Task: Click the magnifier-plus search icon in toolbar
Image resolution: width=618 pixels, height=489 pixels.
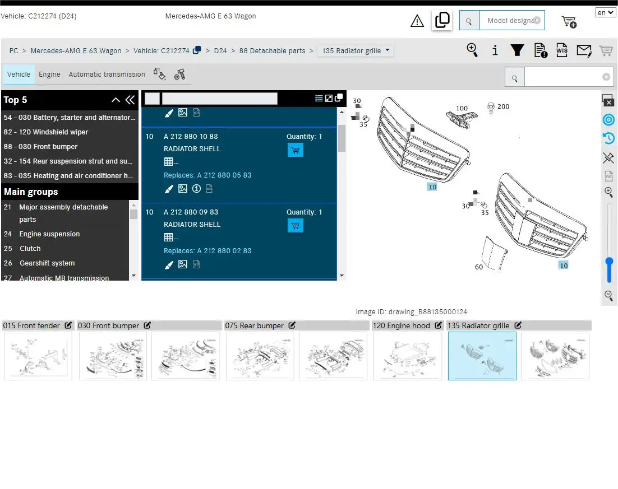Action: [472, 50]
